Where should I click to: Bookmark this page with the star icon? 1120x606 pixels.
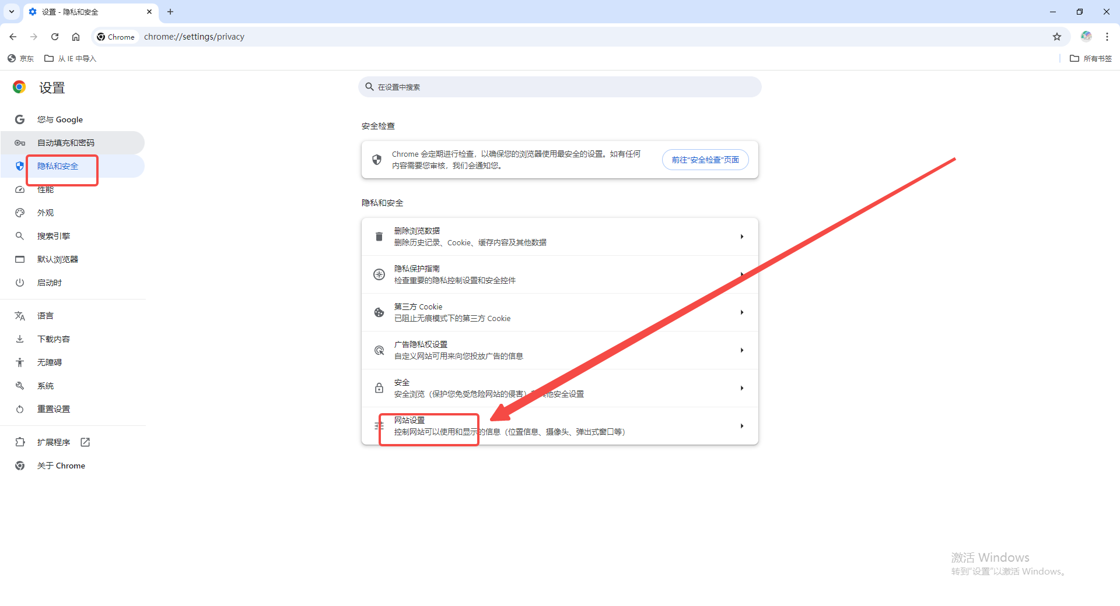click(x=1057, y=37)
